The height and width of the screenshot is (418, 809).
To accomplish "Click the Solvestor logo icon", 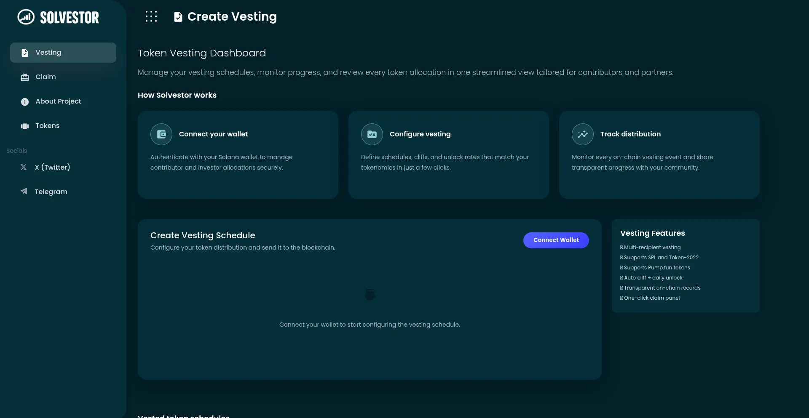I will (x=26, y=17).
